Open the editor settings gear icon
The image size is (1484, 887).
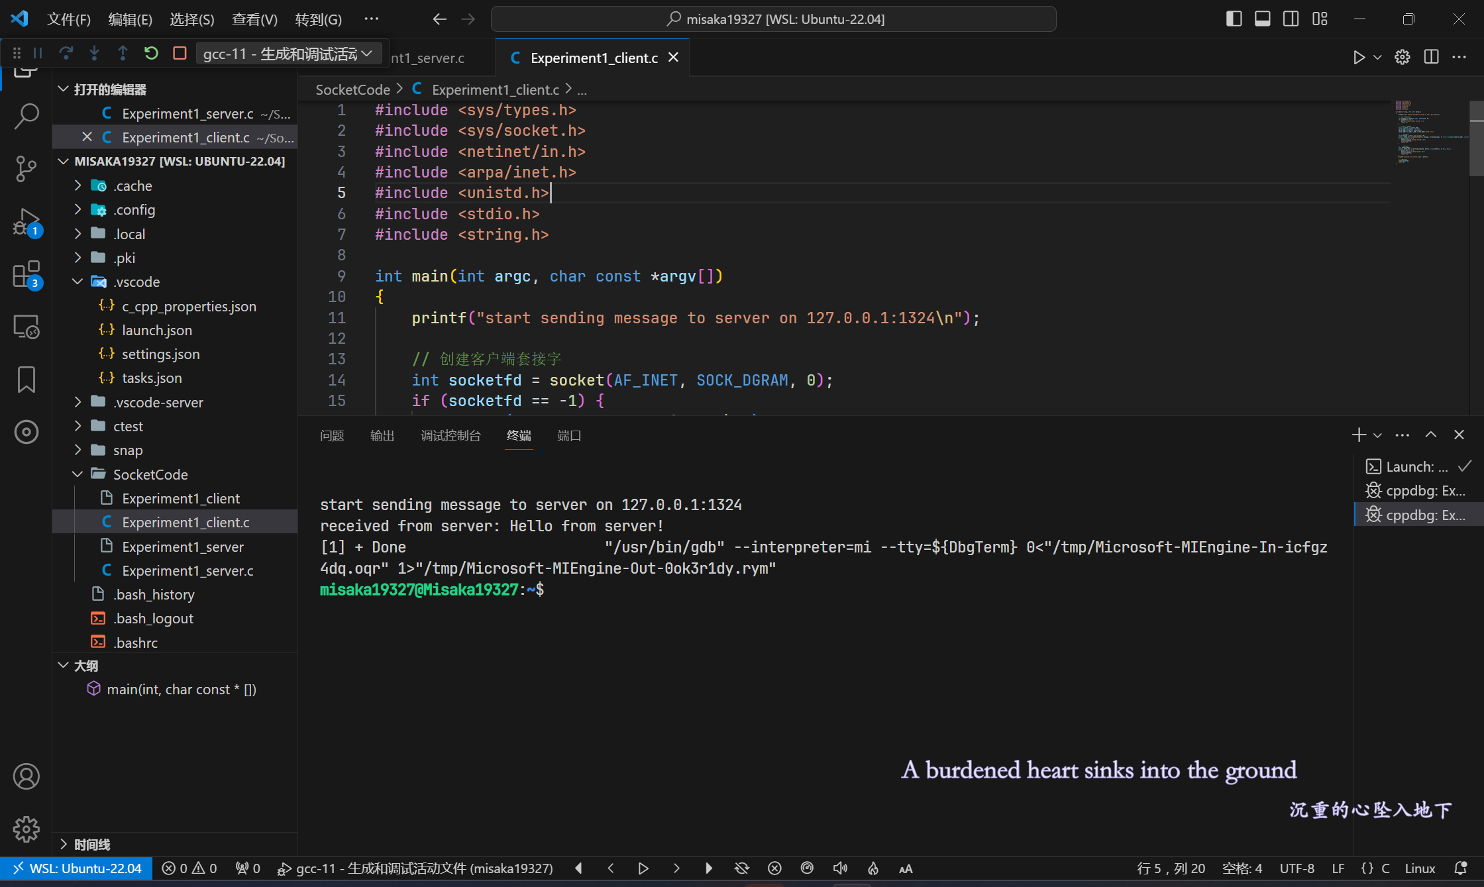(x=1403, y=58)
